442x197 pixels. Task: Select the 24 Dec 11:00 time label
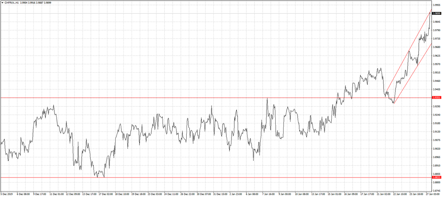click(x=170, y=194)
